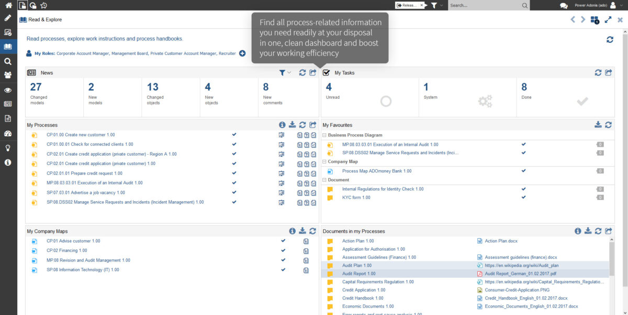Remove the Releas... filter tag
628x315 pixels.
(x=422, y=5)
